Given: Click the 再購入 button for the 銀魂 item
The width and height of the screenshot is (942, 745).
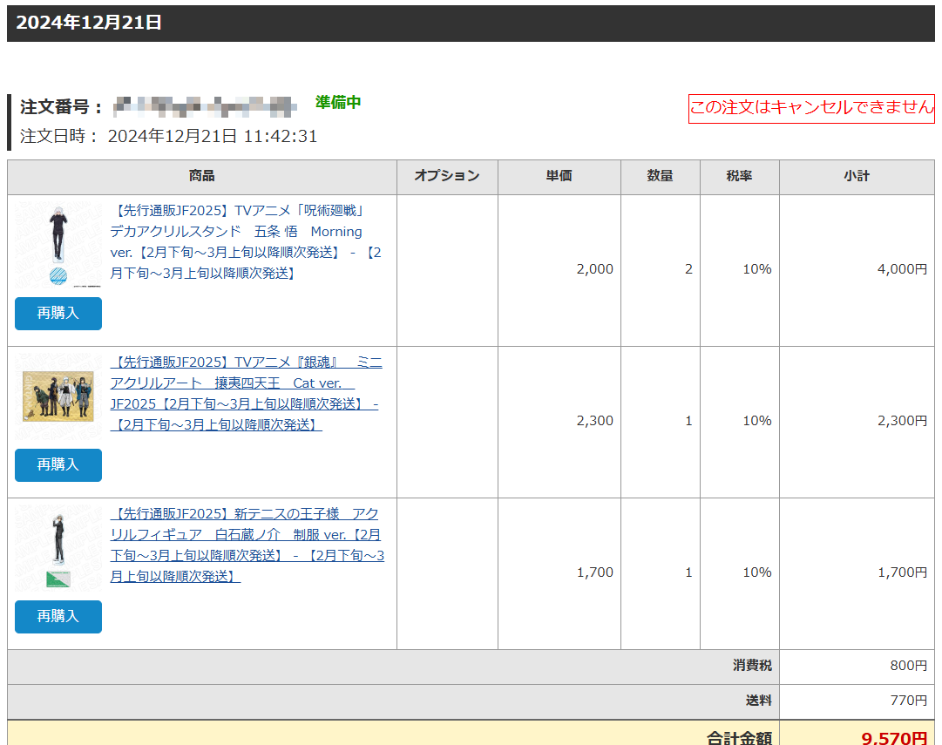Looking at the screenshot, I should [x=58, y=464].
